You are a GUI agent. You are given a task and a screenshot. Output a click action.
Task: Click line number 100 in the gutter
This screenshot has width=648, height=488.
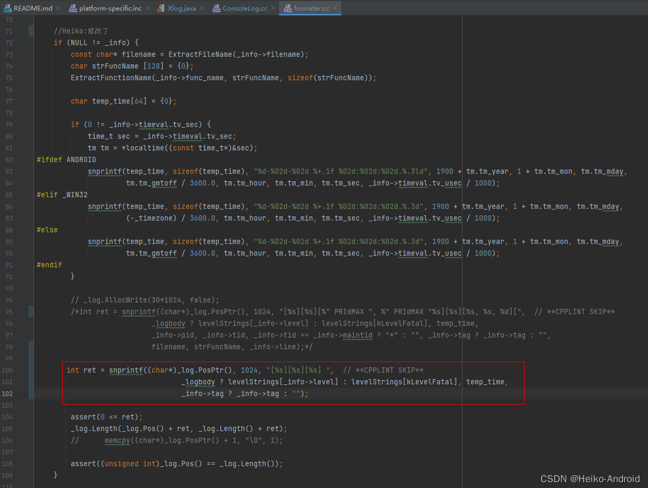coord(9,370)
